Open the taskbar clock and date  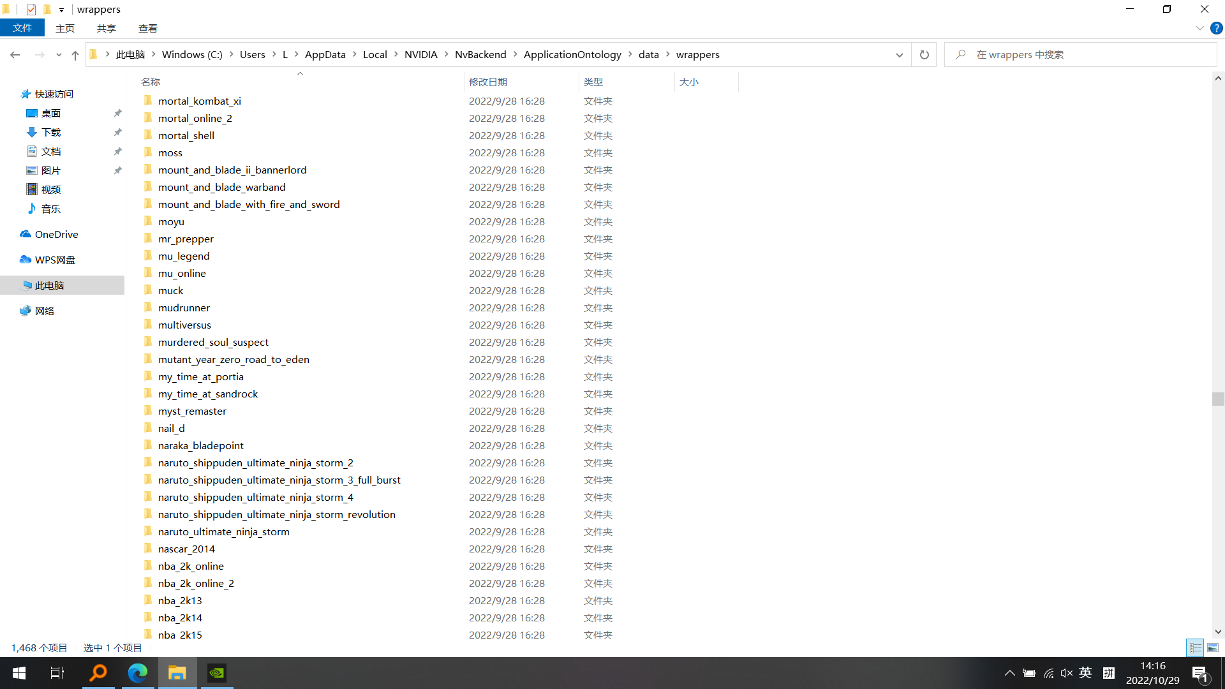(1152, 673)
